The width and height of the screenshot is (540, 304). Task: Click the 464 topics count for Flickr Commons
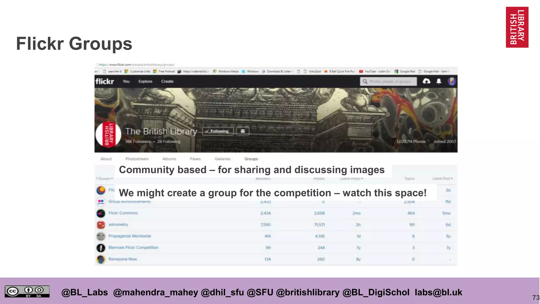coord(411,213)
